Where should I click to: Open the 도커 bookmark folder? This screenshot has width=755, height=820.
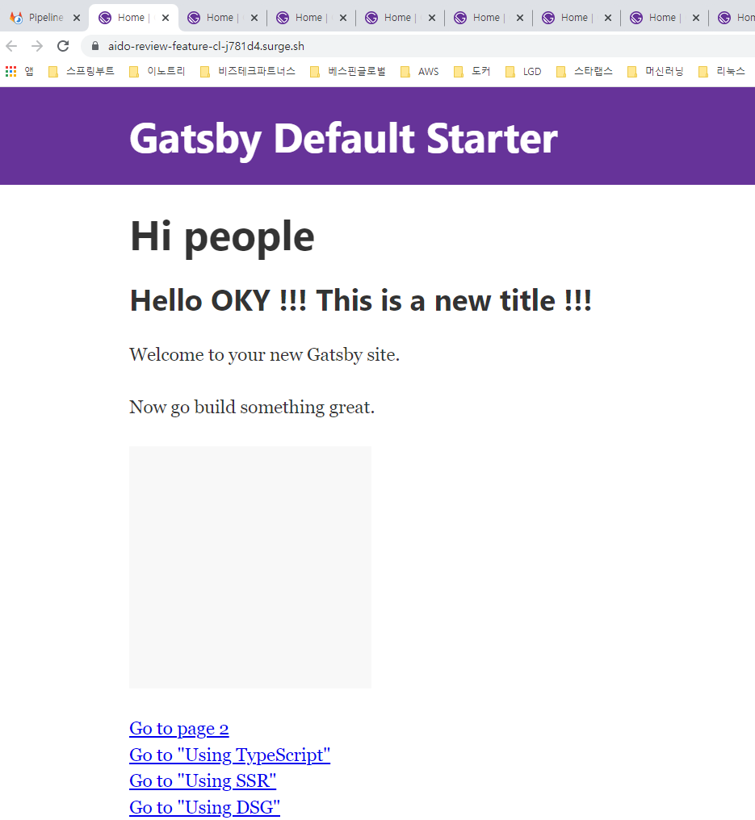(472, 71)
